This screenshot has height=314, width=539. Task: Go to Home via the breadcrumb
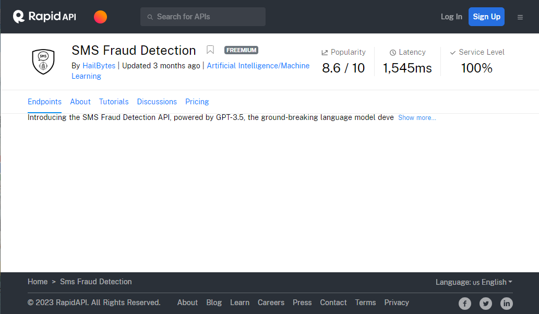pos(38,282)
